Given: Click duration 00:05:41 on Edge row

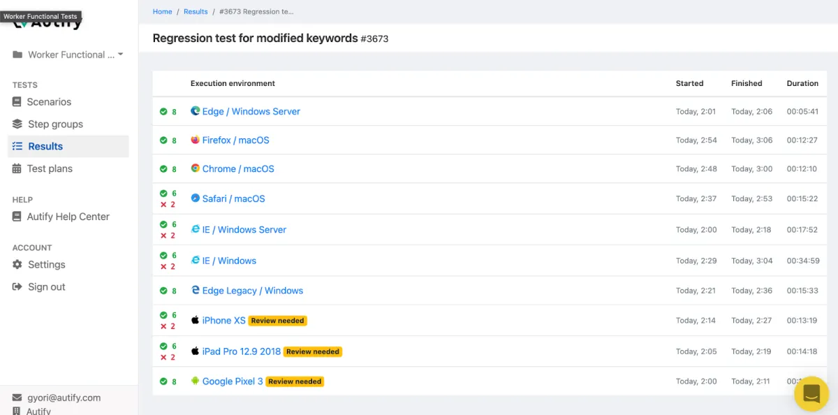Looking at the screenshot, I should [x=802, y=112].
